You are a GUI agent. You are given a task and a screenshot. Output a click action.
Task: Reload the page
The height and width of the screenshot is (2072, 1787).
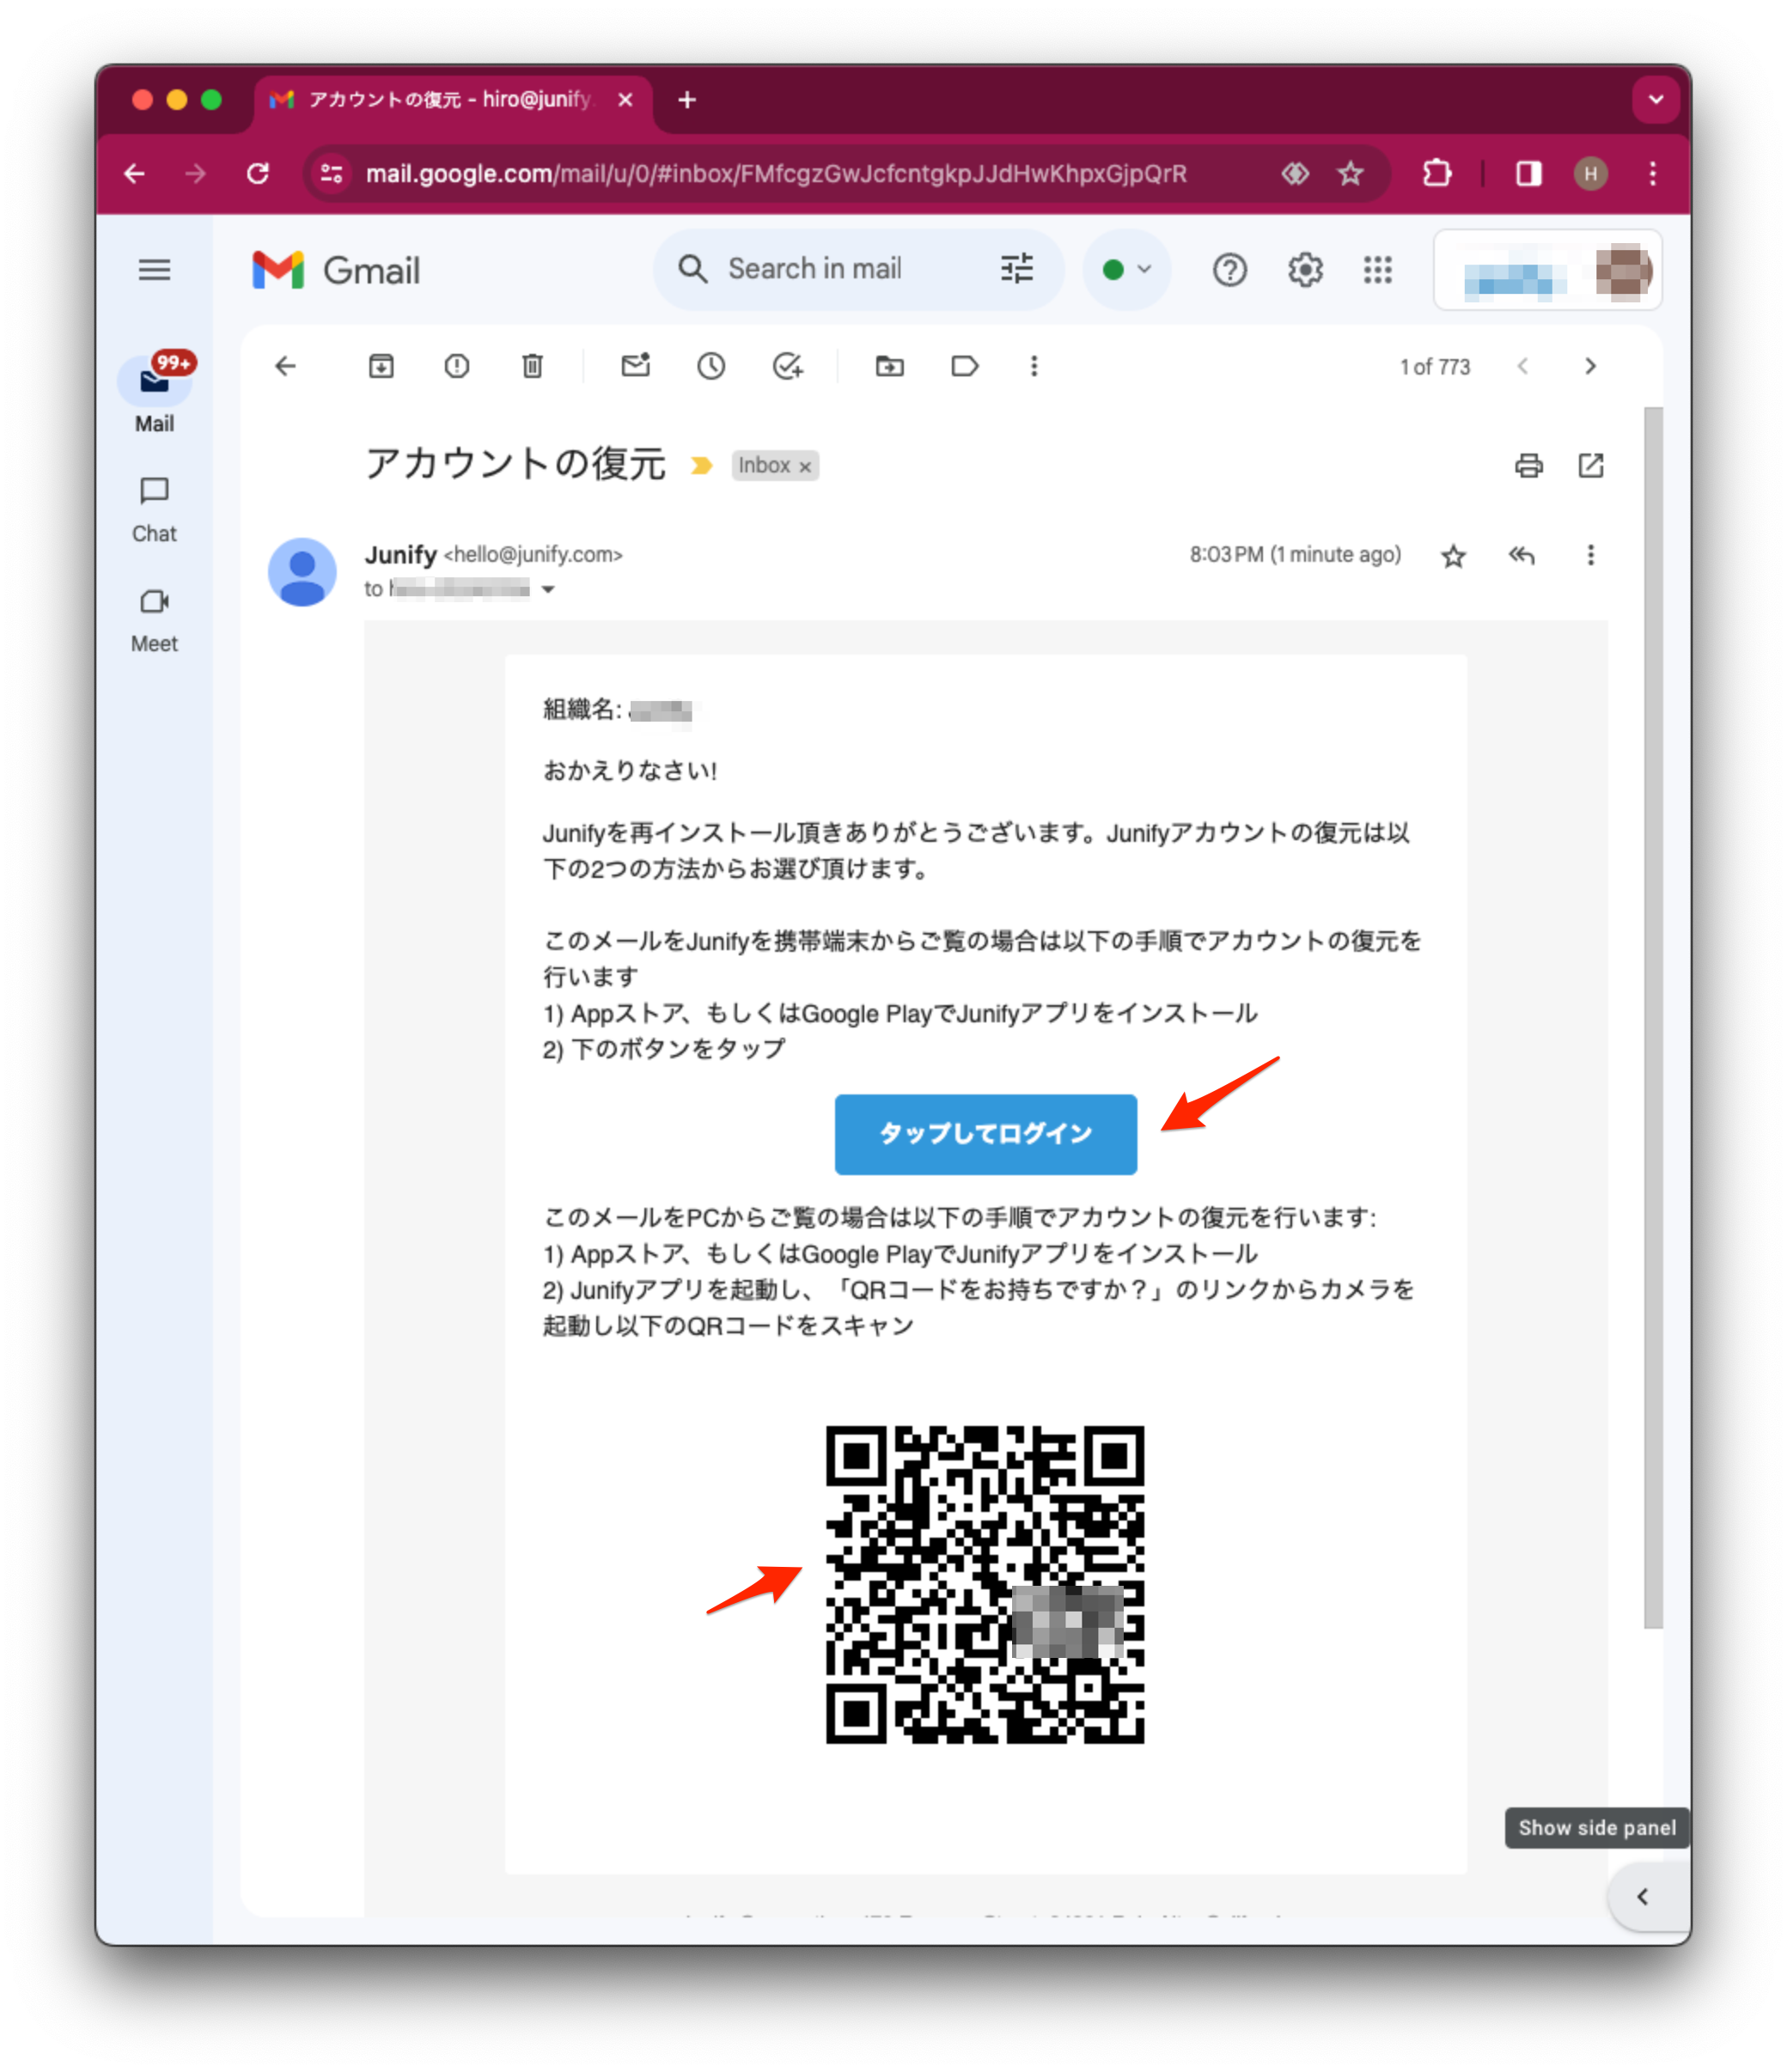coord(258,174)
